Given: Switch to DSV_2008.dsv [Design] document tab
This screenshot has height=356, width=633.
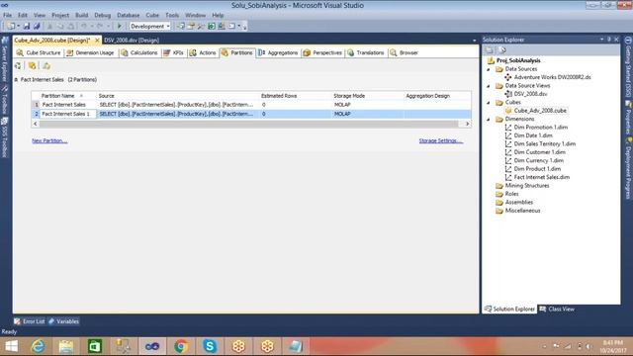Looking at the screenshot, I should [x=132, y=41].
